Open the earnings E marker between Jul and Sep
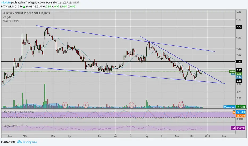Image resolution: width=248 pixels, height=146 pixels. 131,105
